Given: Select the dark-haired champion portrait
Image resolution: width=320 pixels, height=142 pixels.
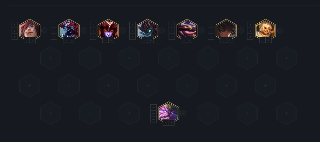Looking at the screenshot, I should [226, 29].
